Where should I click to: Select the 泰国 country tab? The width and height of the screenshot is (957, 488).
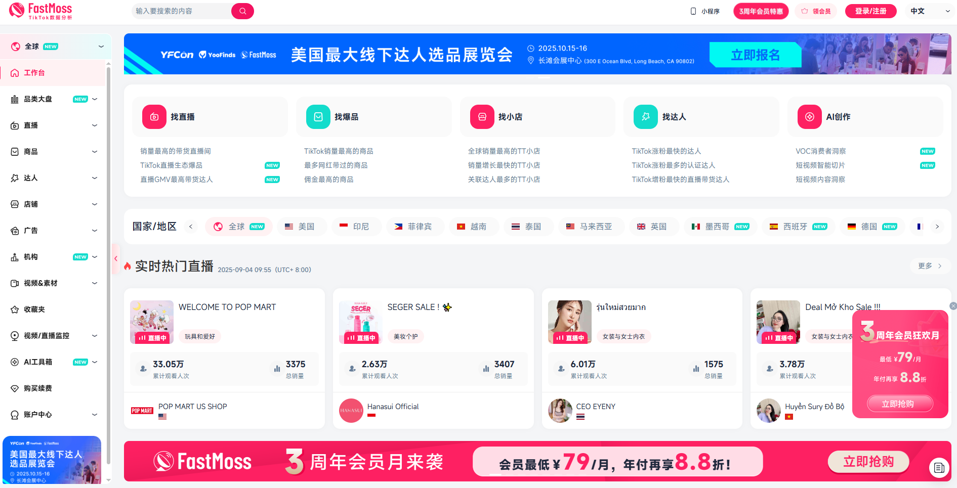(528, 226)
